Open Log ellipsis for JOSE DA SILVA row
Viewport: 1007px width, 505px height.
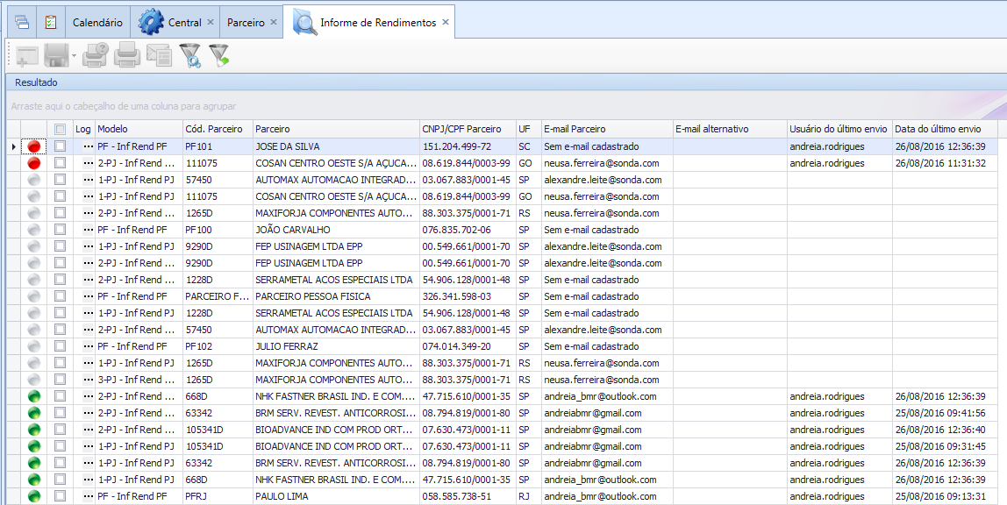coord(88,146)
